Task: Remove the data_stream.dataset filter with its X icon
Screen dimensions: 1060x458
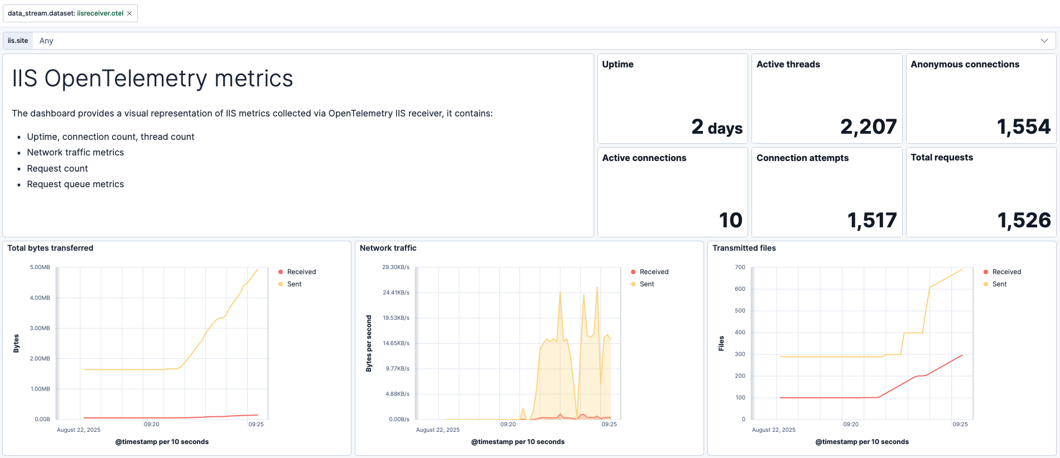Action: click(129, 13)
